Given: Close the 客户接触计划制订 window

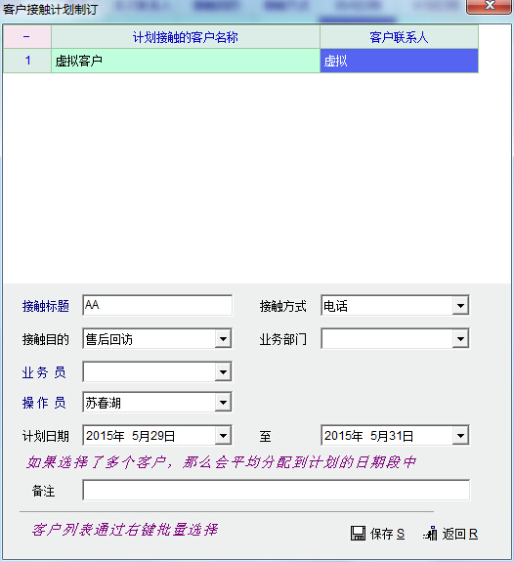Looking at the screenshot, I should (489, 6).
